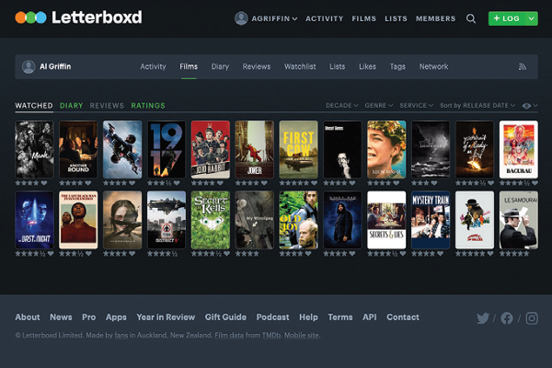The height and width of the screenshot is (368, 552).
Task: Open the chevron next to the eye icon
Action: tap(535, 106)
